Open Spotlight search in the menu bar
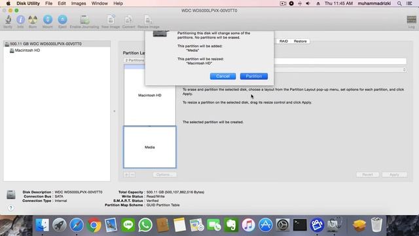 click(399, 3)
